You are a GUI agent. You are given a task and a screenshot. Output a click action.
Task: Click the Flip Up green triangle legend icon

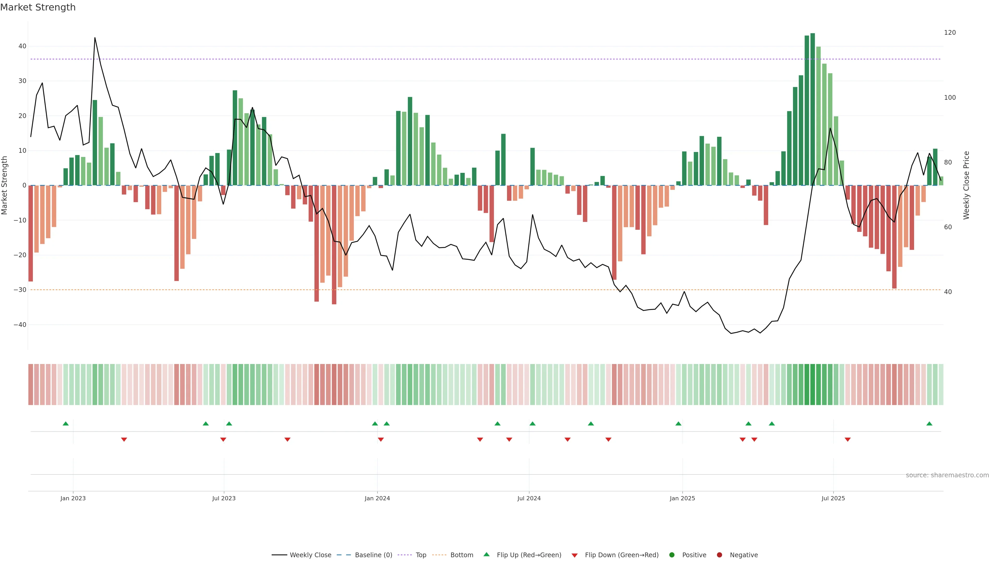(486, 554)
